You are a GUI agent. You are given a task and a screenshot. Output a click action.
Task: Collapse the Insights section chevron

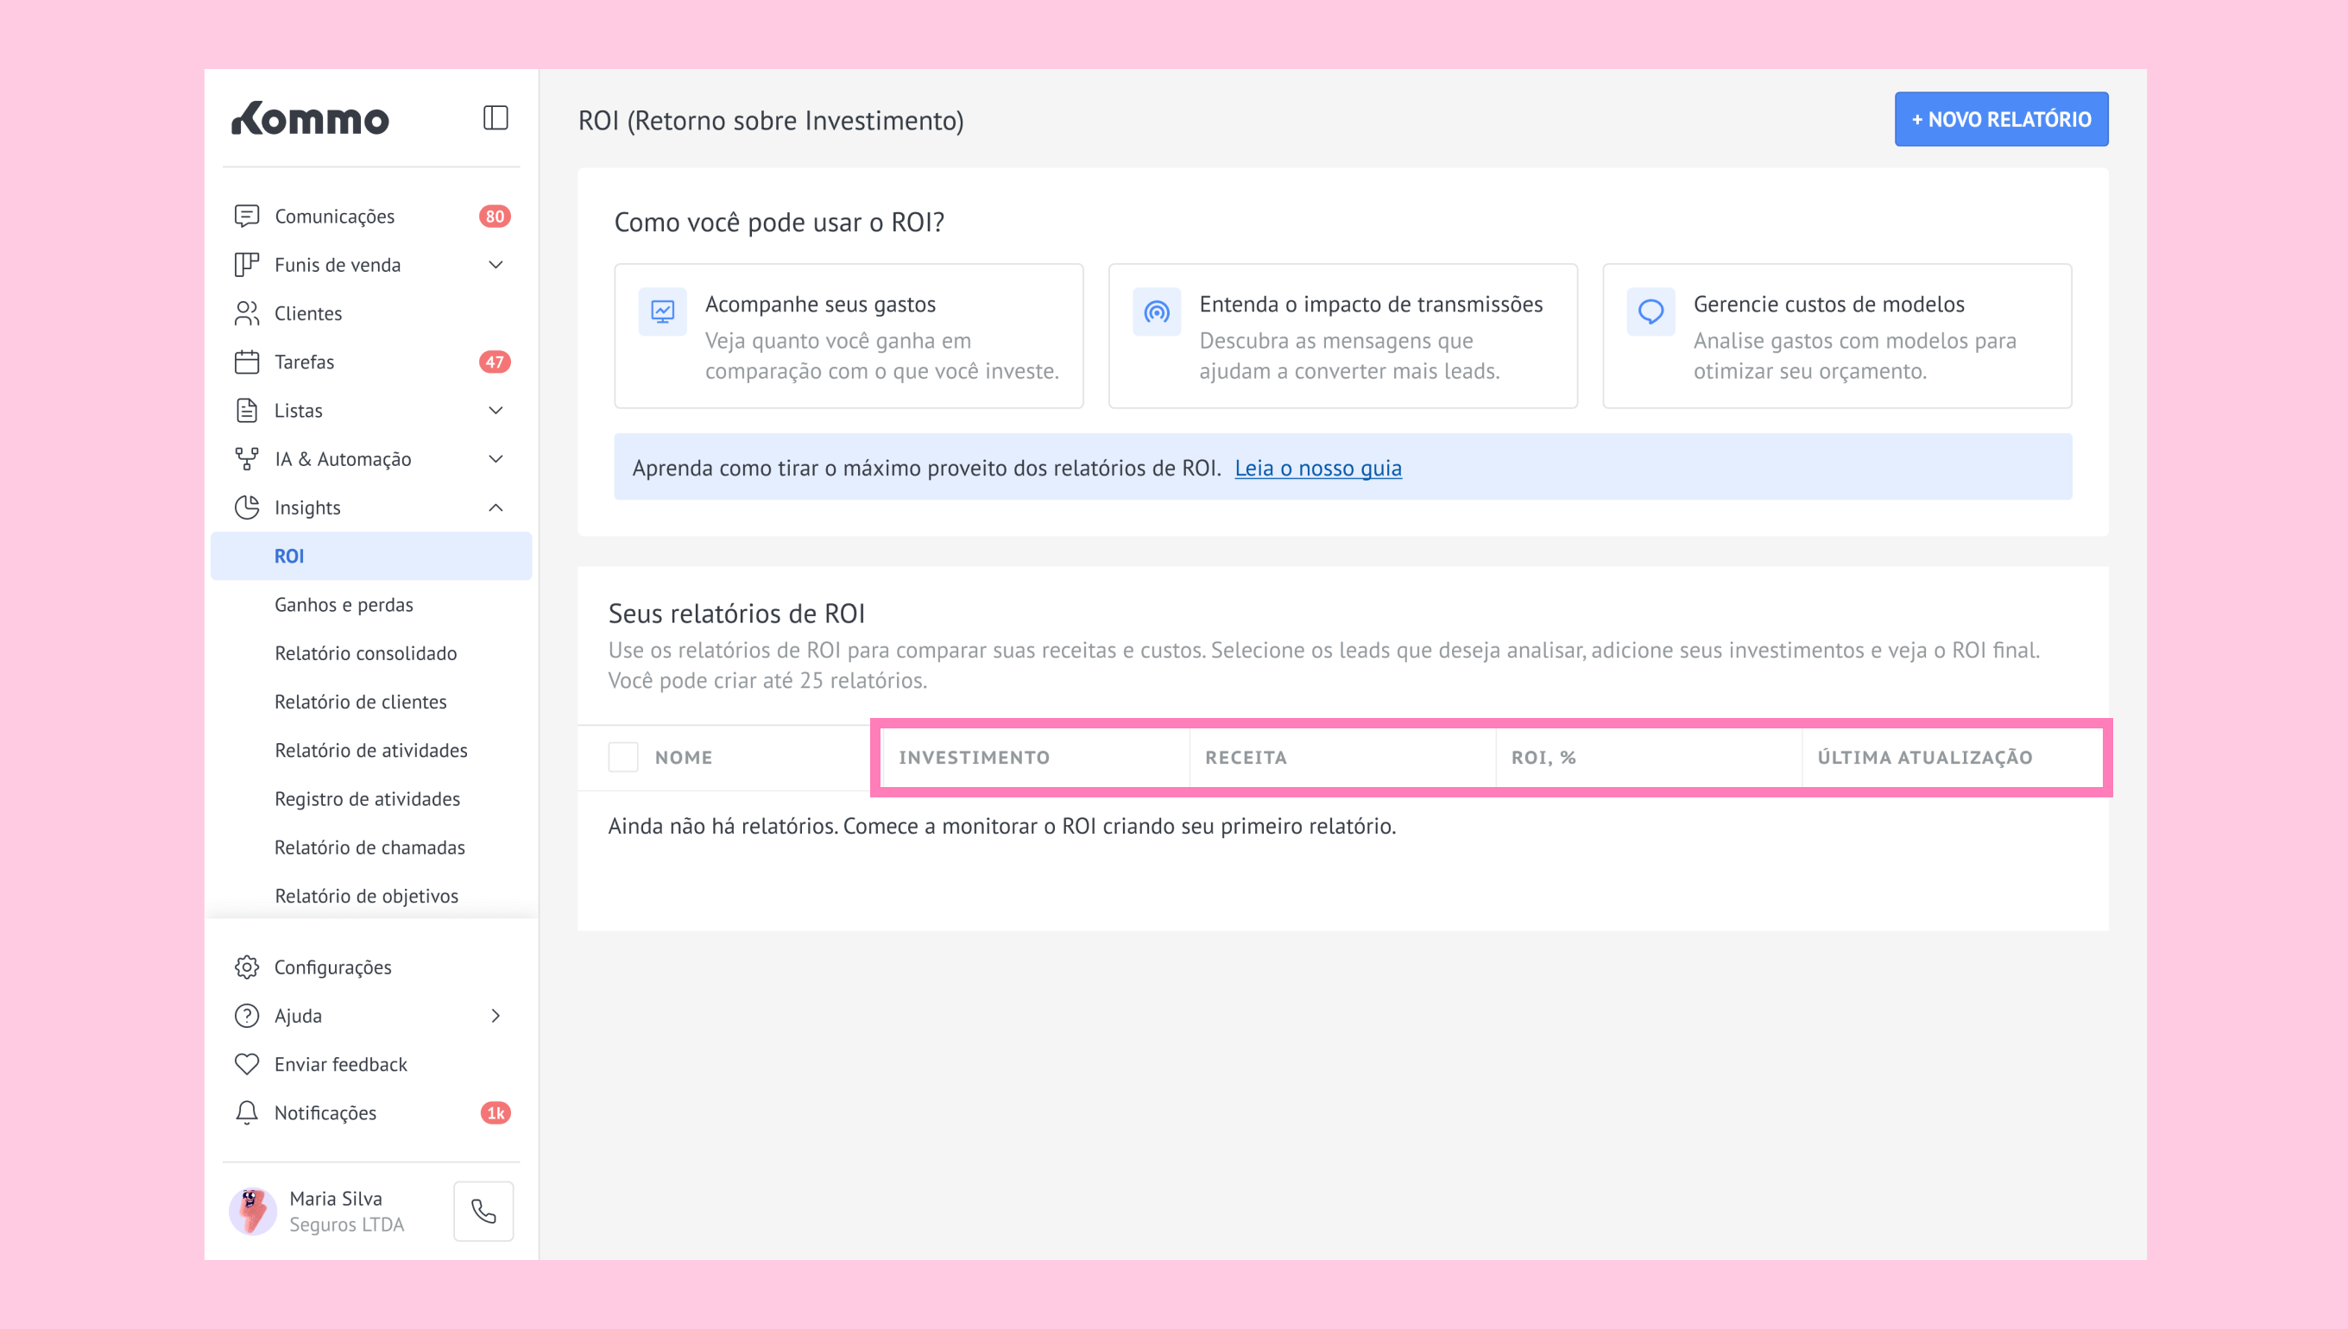pos(495,507)
